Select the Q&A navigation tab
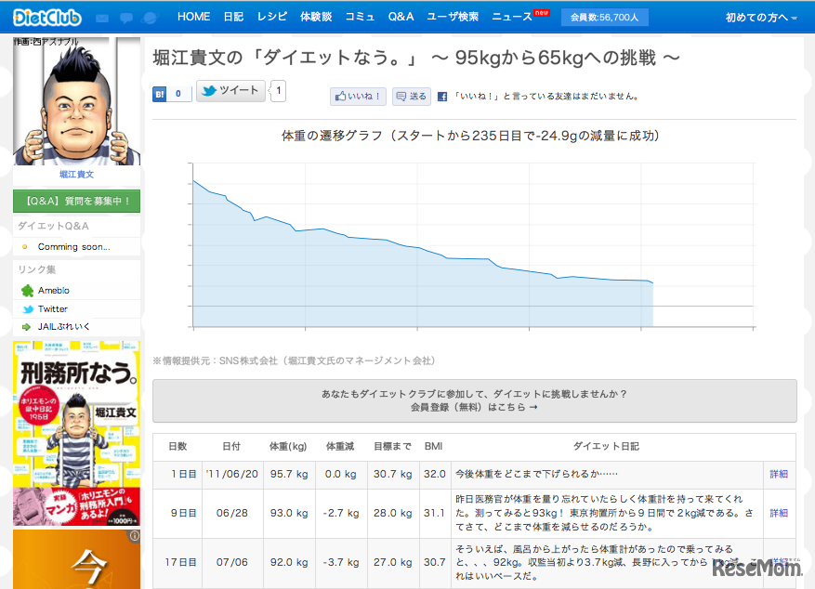Image resolution: width=815 pixels, height=589 pixels. point(400,16)
